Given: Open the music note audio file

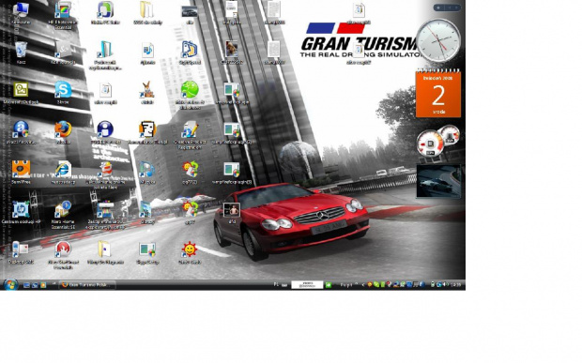Looking at the screenshot, I should tap(147, 50).
